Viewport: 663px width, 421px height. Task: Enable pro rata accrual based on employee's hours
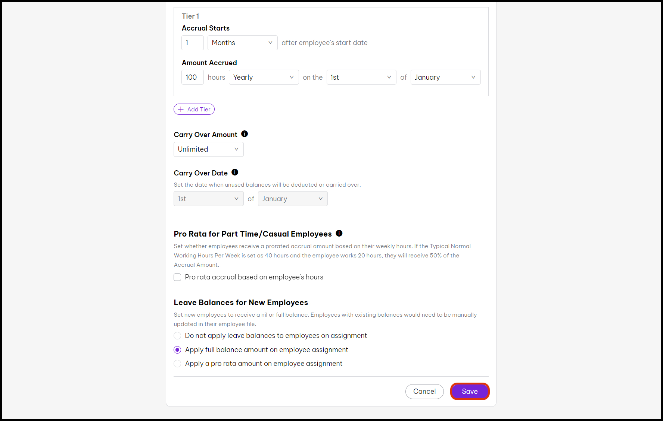177,277
